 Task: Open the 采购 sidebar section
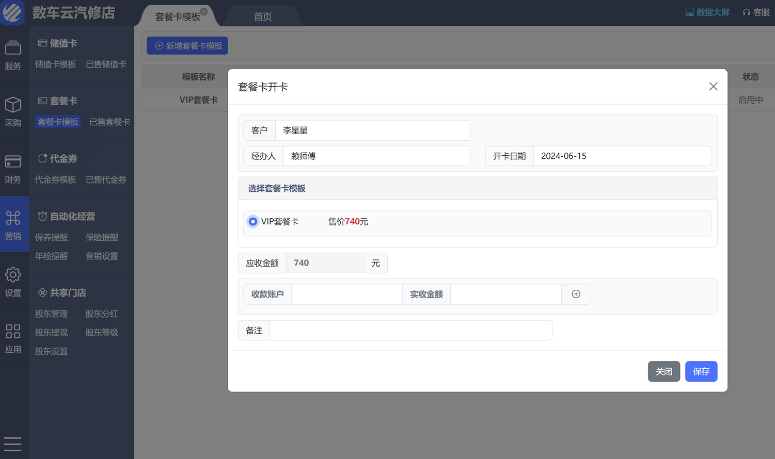click(13, 112)
